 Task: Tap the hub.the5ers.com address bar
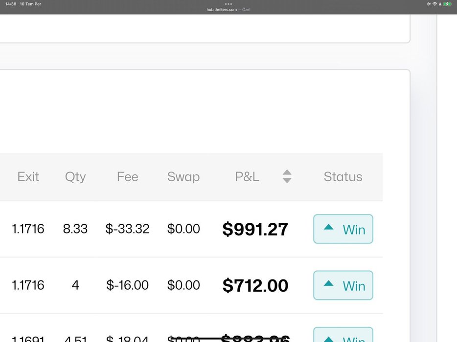(x=228, y=10)
